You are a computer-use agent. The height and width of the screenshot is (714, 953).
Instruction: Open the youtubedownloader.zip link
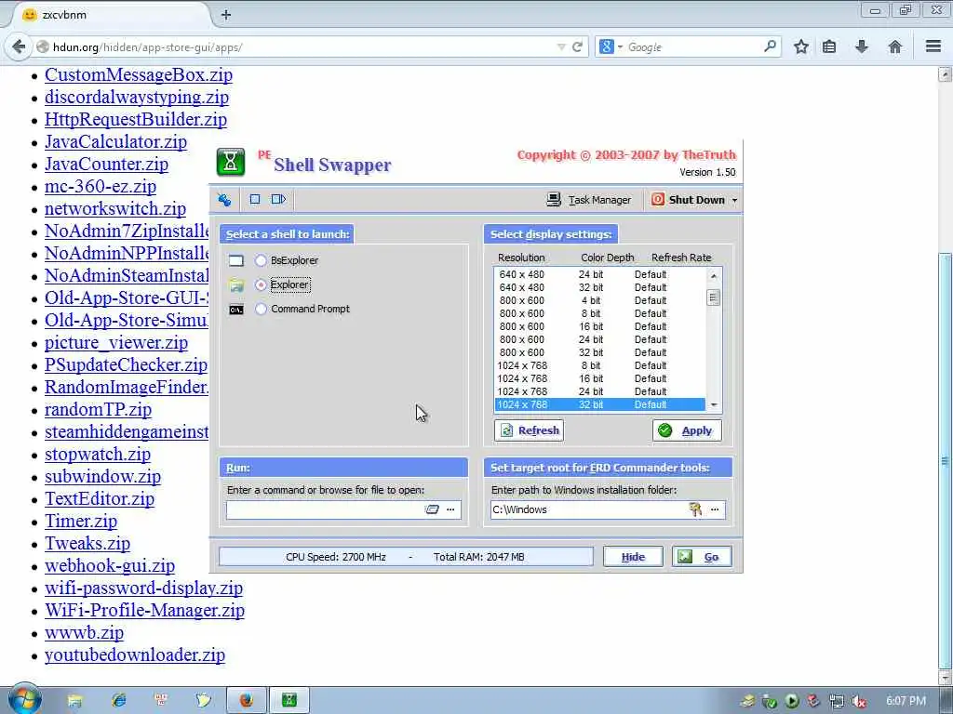(x=135, y=655)
